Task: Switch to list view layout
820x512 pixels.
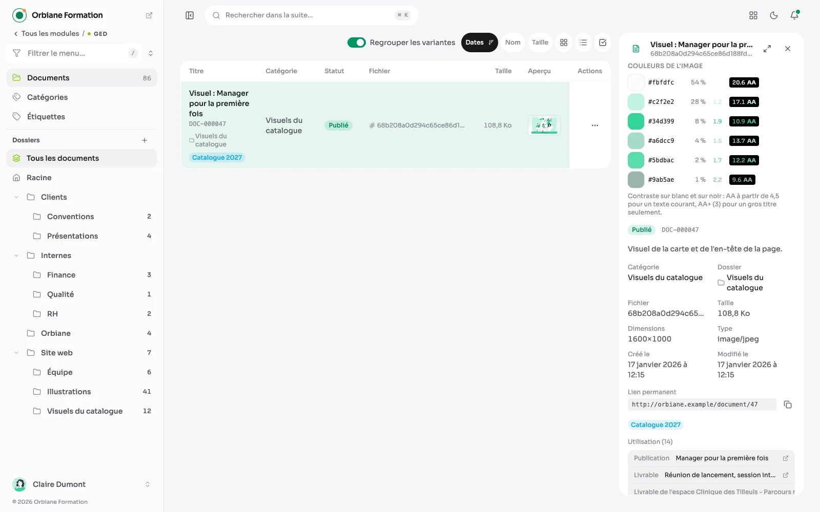Action: point(583,42)
